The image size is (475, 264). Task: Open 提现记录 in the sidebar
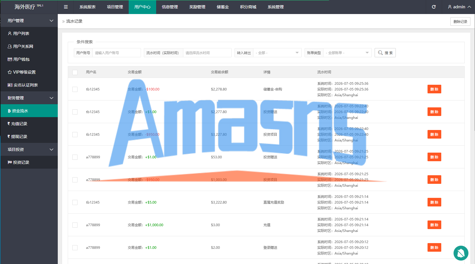(29, 137)
